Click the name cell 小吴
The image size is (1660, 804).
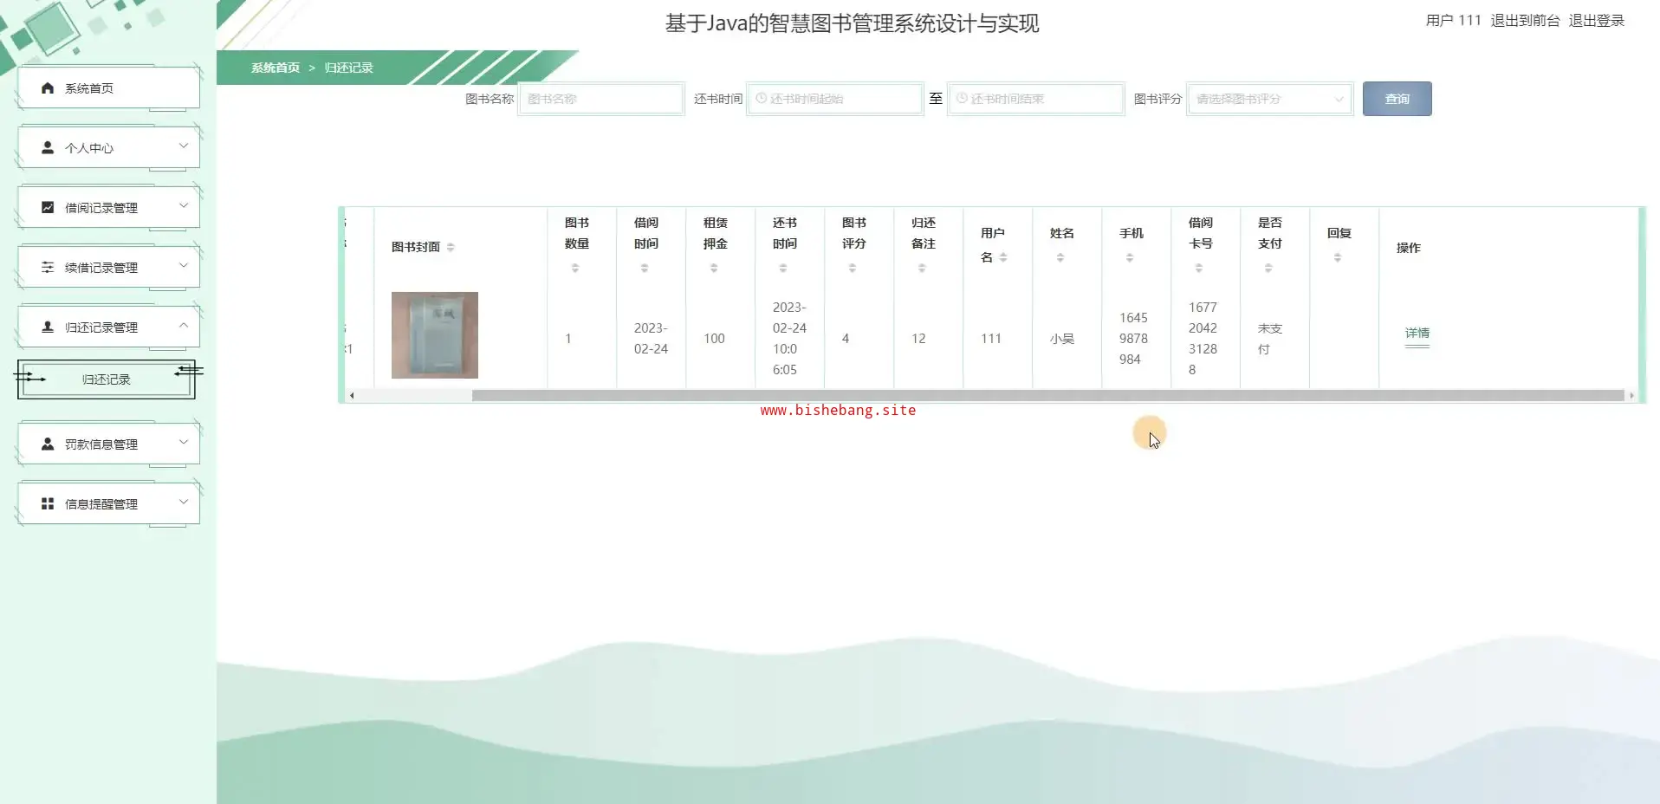coord(1062,339)
